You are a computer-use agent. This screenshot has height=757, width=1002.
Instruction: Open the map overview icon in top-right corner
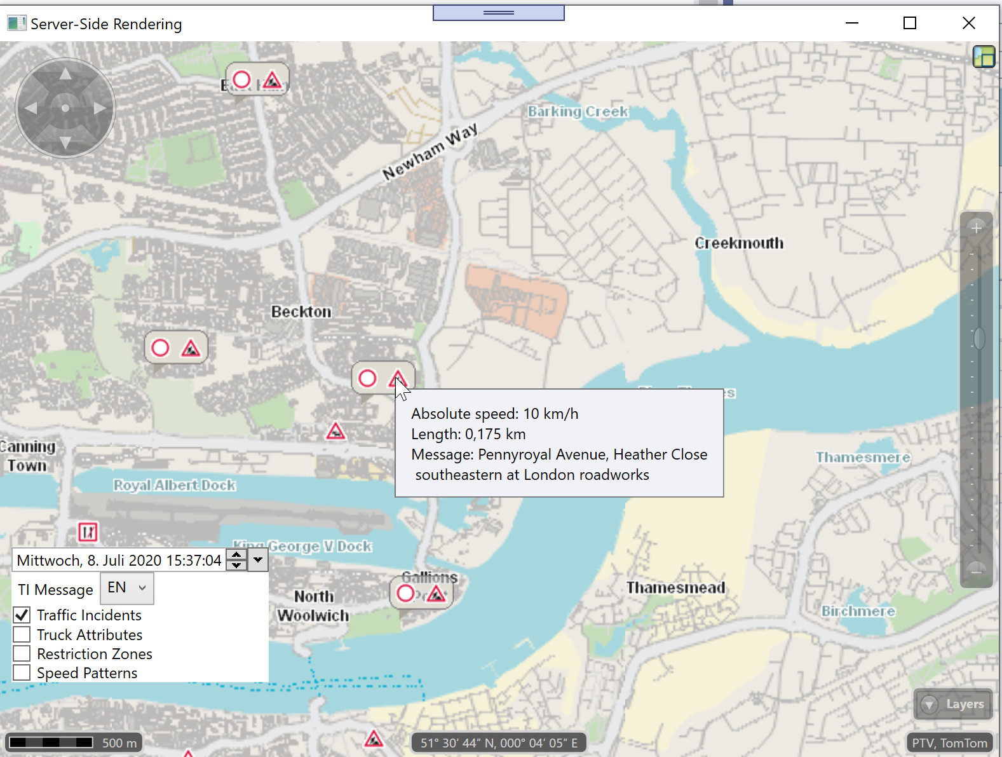(x=984, y=57)
